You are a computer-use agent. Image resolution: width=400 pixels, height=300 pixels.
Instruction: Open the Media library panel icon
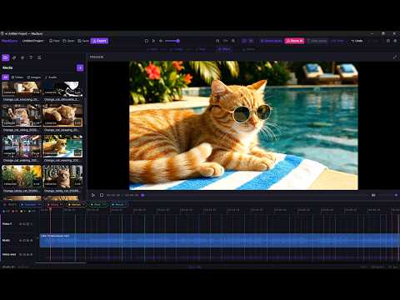pyautogui.click(x=6, y=57)
